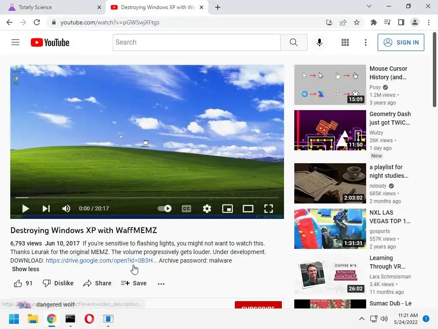The image size is (438, 329).
Task: Switch to theater mode
Action: point(248,209)
